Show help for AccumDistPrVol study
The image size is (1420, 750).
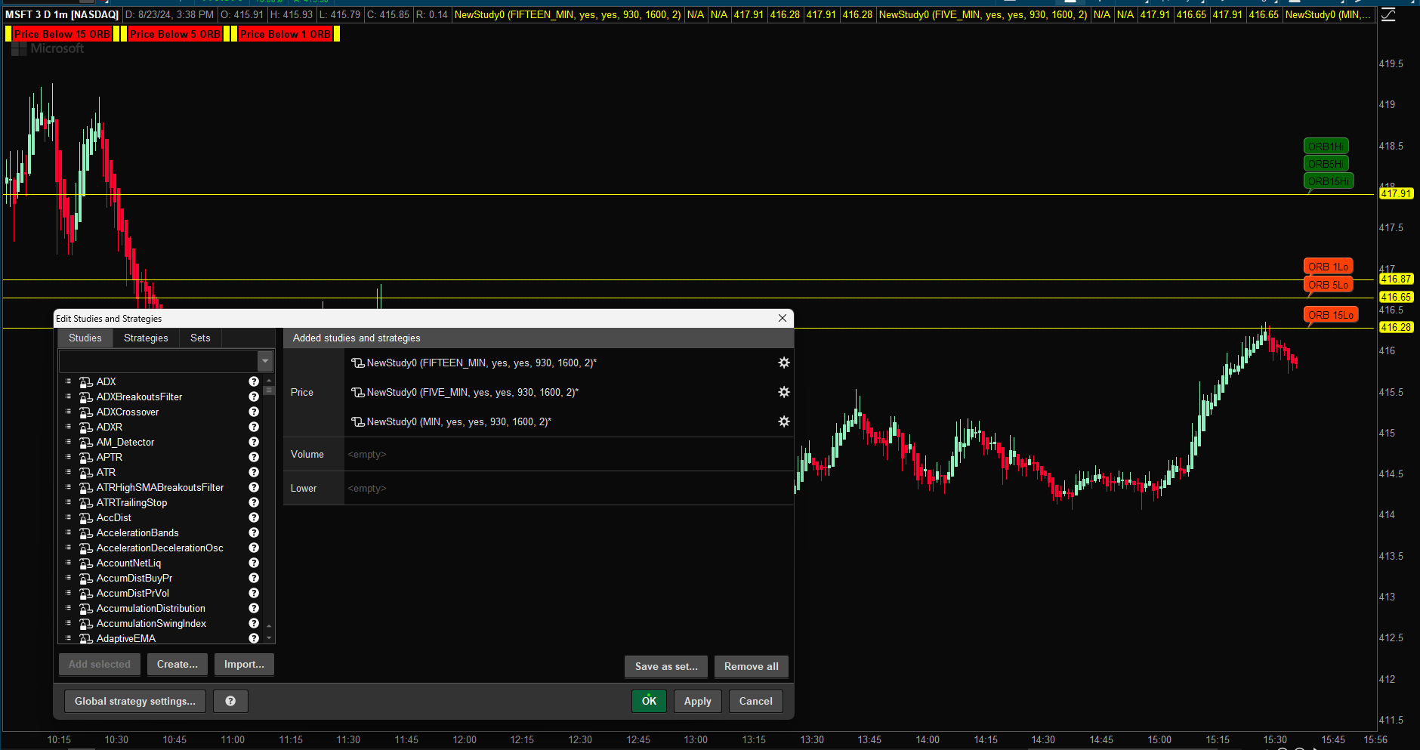pos(254,593)
